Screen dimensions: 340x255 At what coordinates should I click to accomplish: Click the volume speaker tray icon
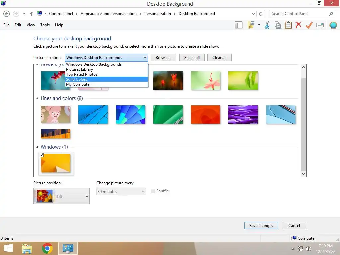pos(308,249)
